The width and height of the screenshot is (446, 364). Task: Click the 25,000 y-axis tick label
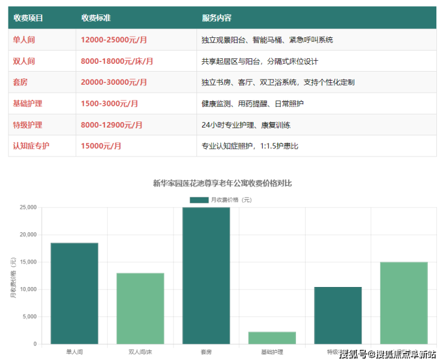click(x=28, y=207)
